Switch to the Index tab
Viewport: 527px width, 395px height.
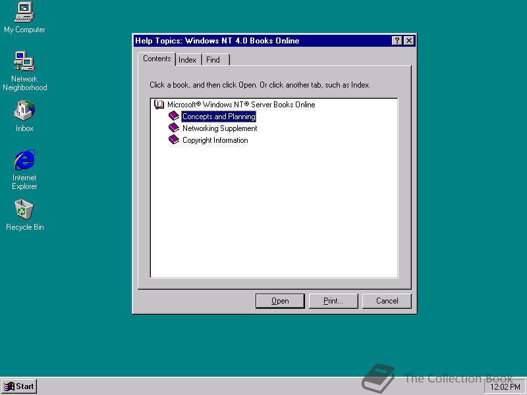(188, 60)
